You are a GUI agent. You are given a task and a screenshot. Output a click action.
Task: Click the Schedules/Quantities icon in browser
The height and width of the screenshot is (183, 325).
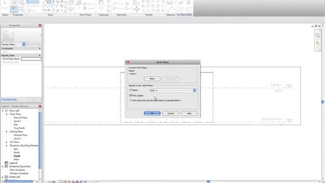(x=7, y=166)
